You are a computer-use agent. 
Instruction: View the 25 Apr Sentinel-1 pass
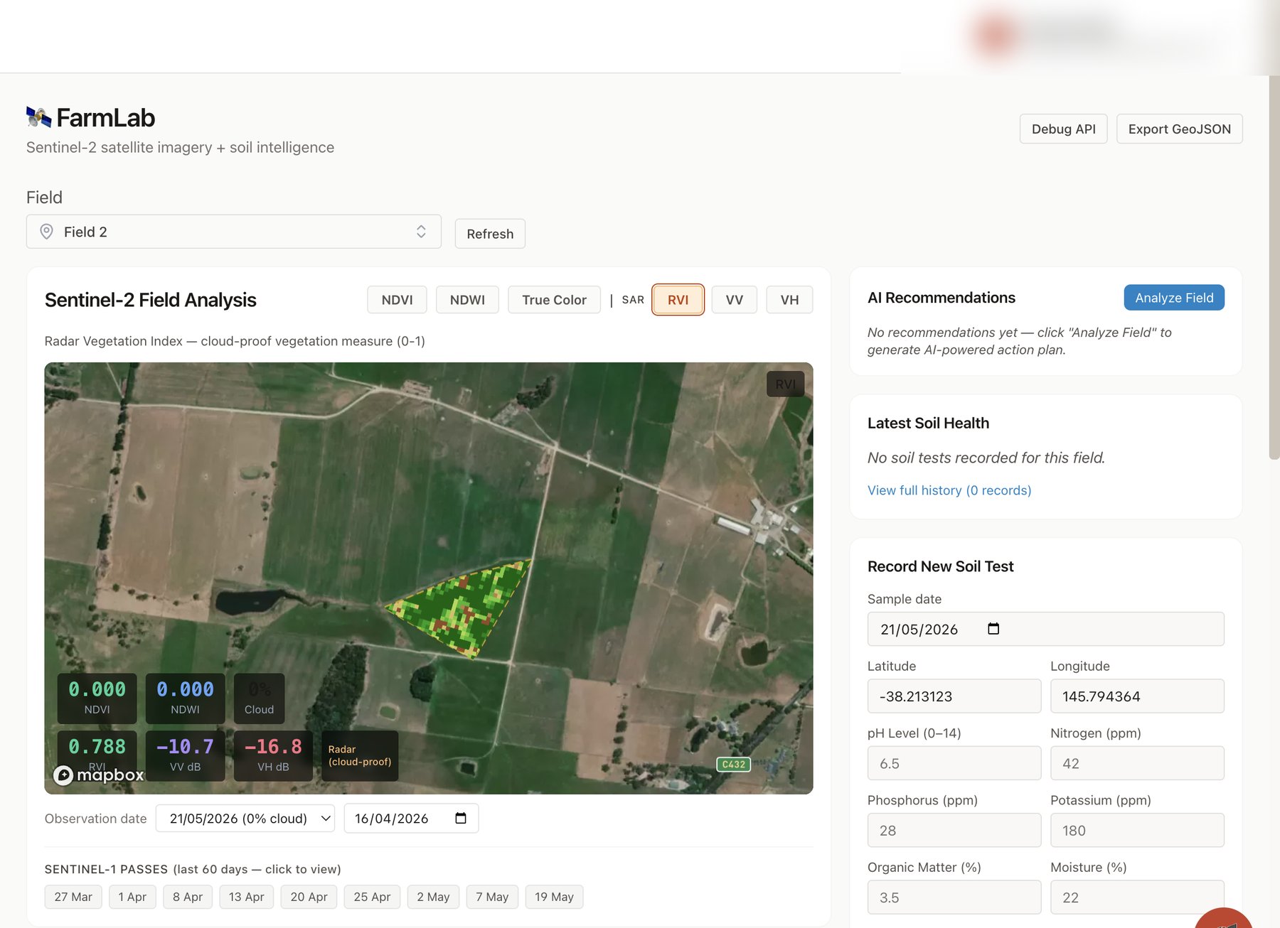tap(372, 897)
